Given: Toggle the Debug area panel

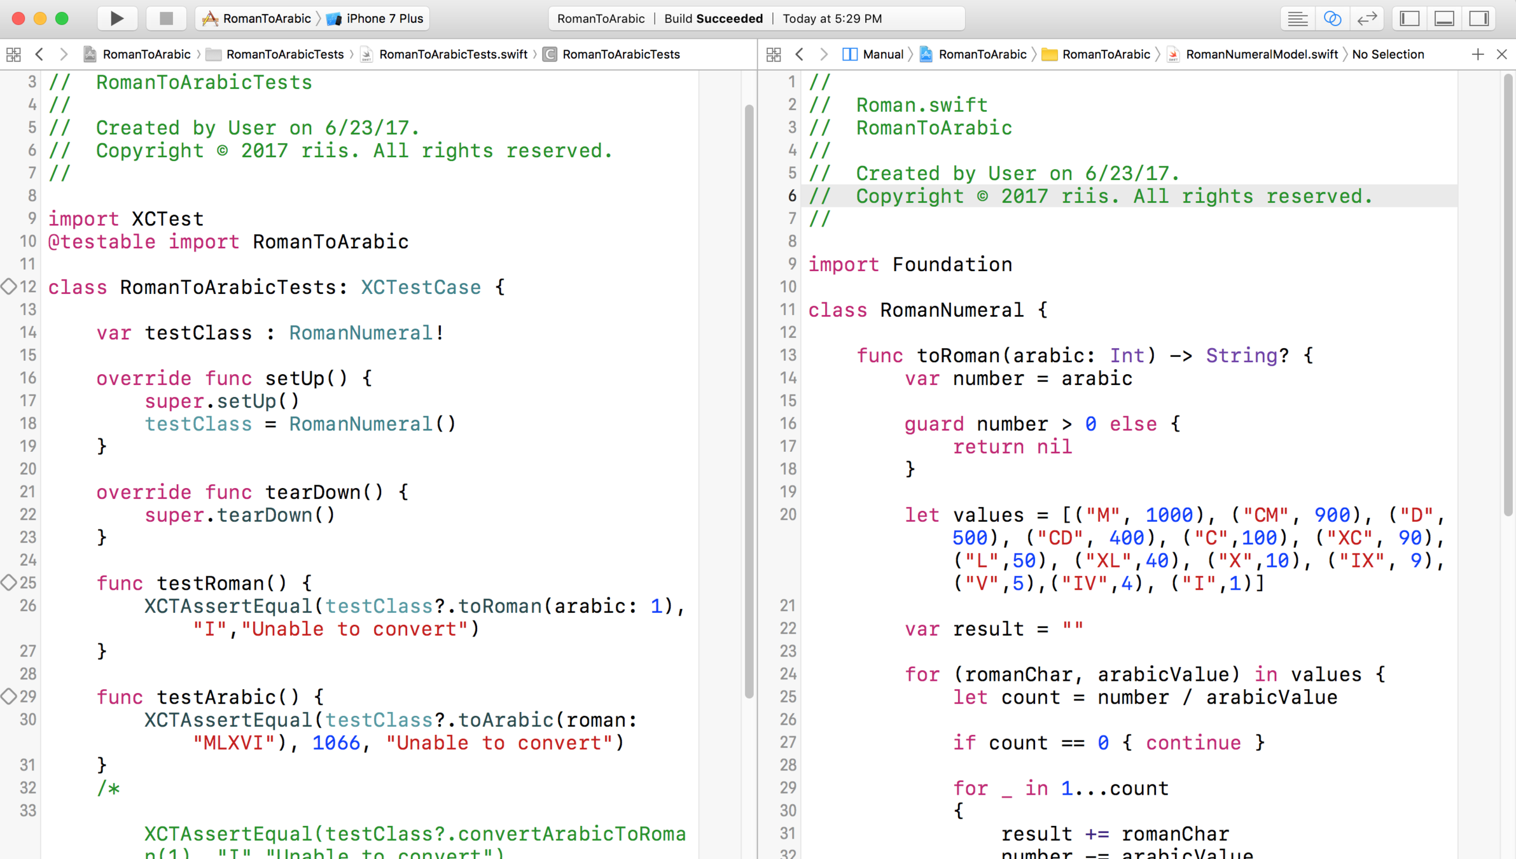Looking at the screenshot, I should click(1444, 18).
